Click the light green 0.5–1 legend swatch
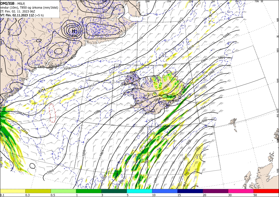 pos(63,191)
